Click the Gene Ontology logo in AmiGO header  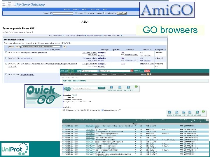[23, 4]
